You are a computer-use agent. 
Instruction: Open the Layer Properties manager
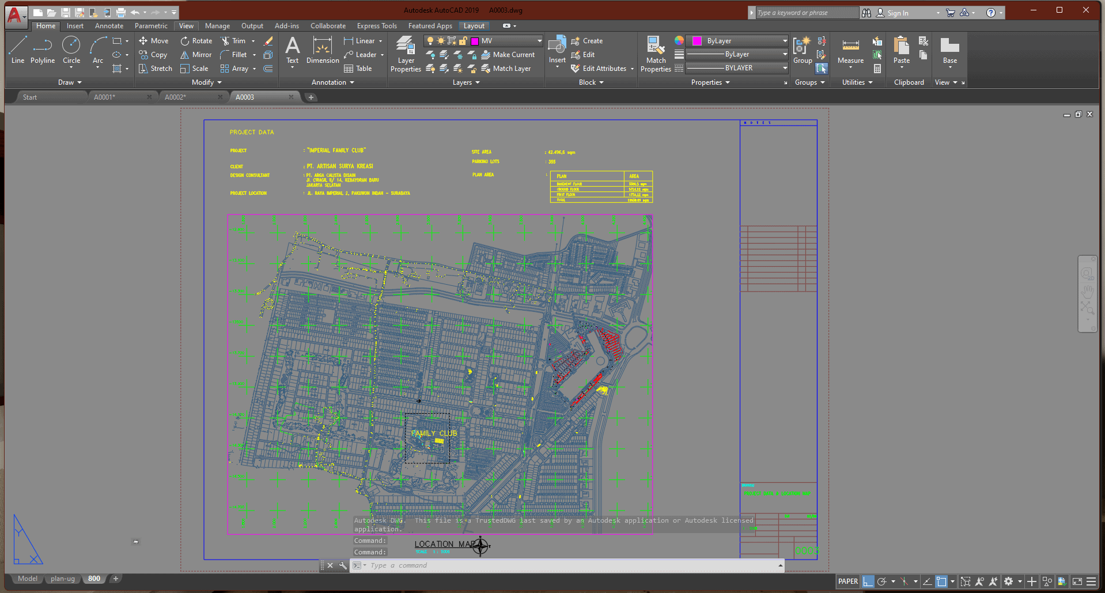pyautogui.click(x=405, y=54)
